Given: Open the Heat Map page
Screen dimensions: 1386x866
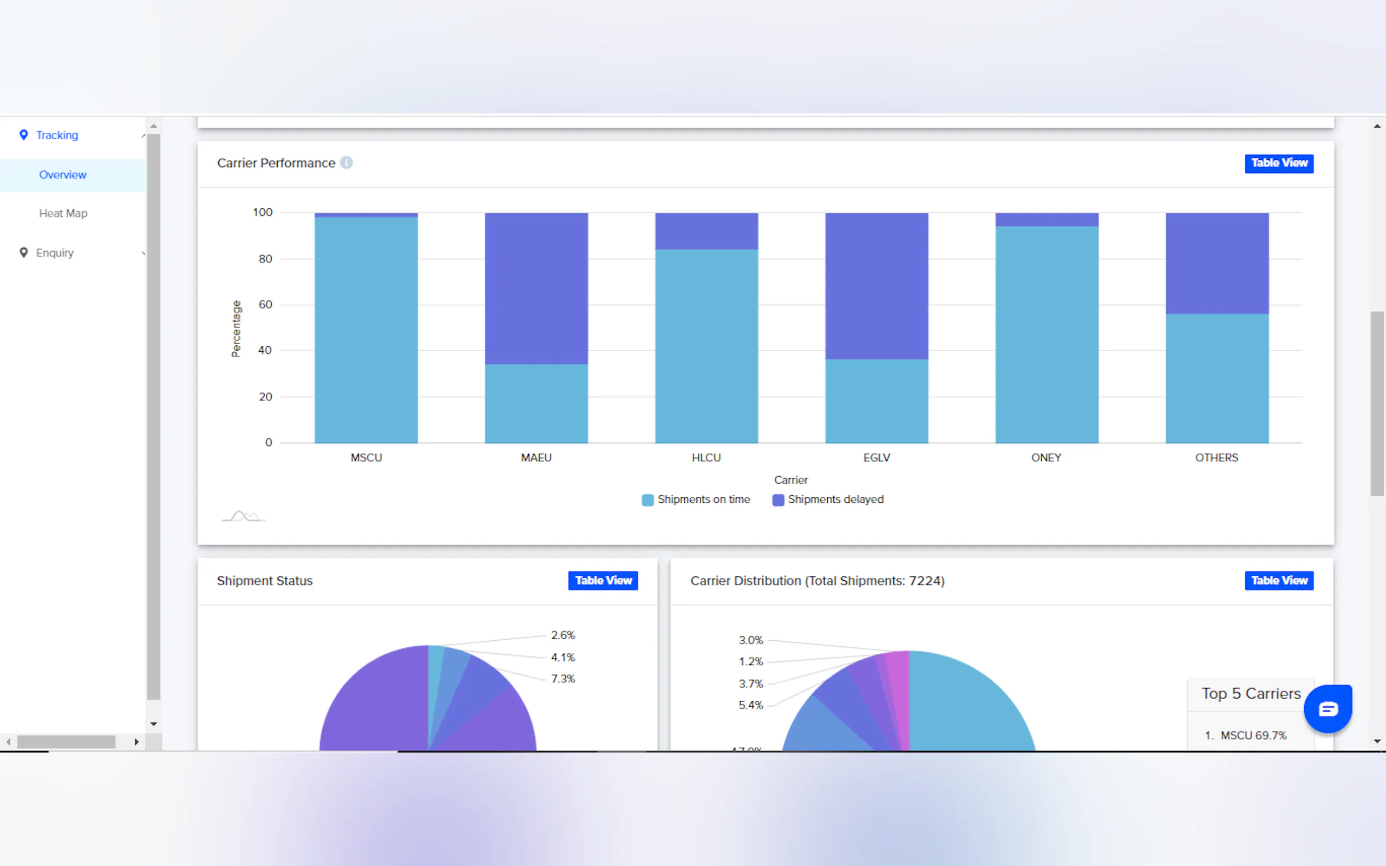Looking at the screenshot, I should pos(63,213).
